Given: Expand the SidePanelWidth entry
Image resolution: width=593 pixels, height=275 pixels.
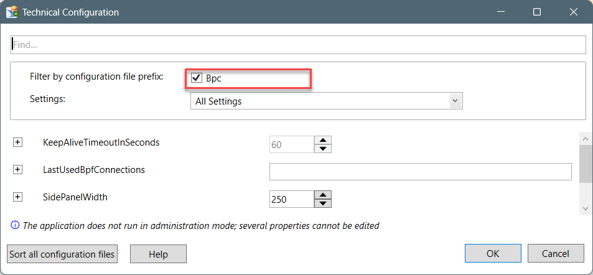Looking at the screenshot, I should coord(18,197).
